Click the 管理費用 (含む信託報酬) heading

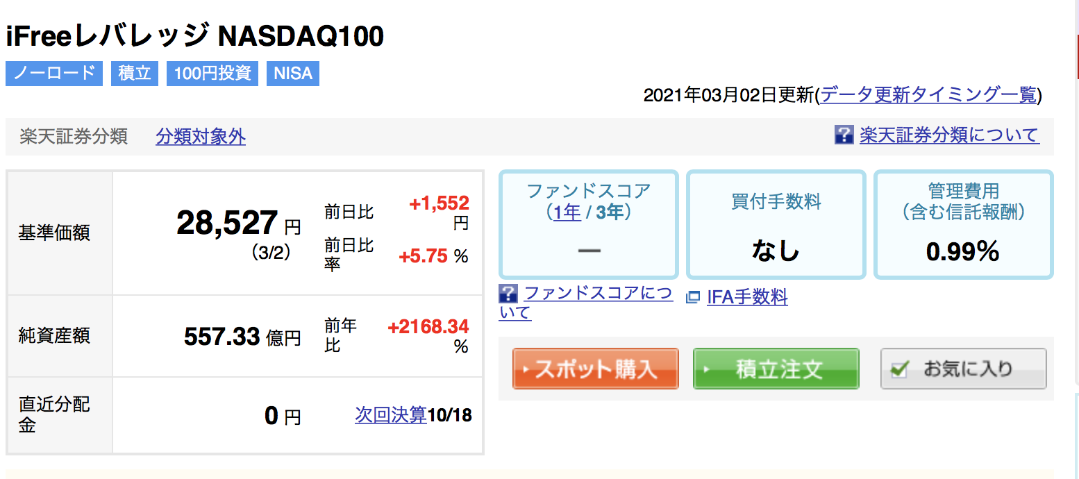tap(963, 201)
